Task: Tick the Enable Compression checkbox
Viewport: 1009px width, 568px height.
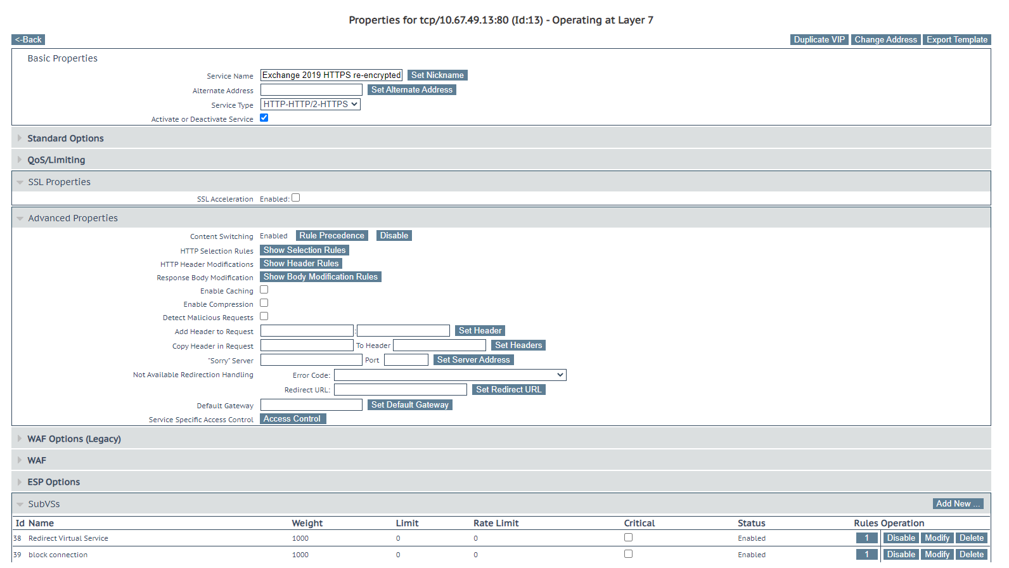Action: [x=264, y=303]
